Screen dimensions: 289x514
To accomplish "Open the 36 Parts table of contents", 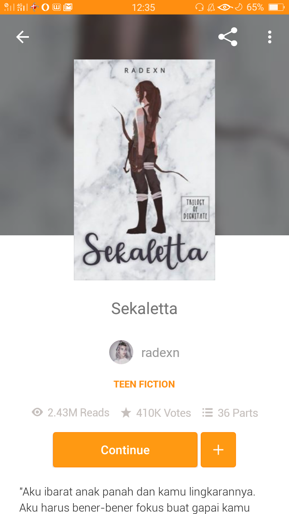I will tap(238, 413).
